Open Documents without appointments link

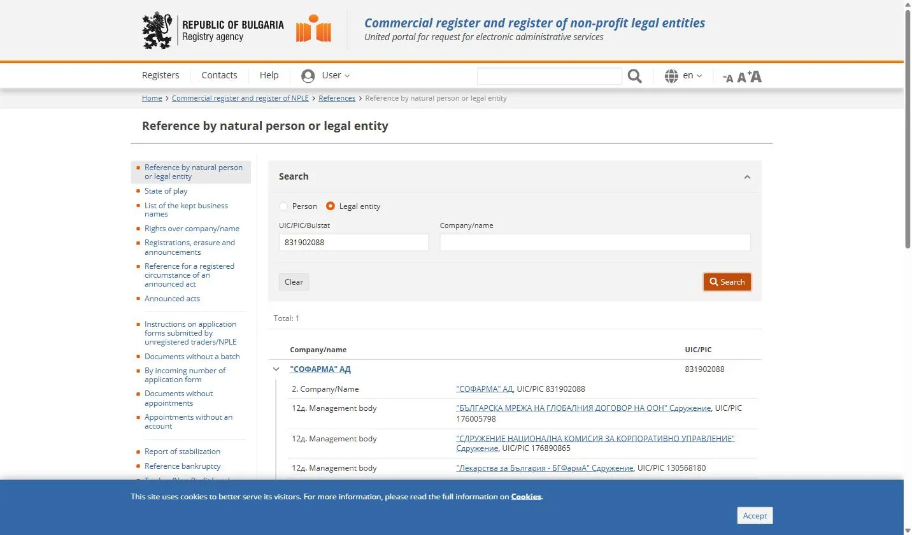(x=178, y=398)
